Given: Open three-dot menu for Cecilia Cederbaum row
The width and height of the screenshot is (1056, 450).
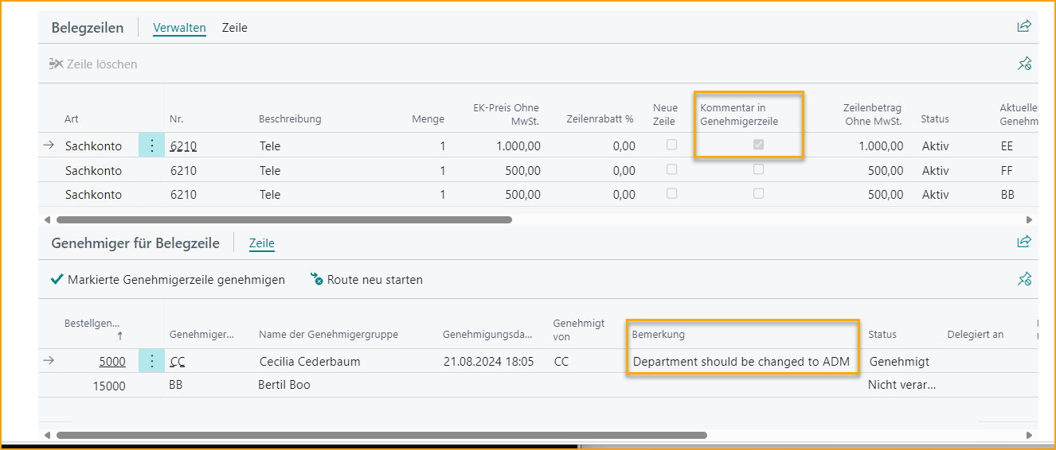Looking at the screenshot, I should pyautogui.click(x=151, y=361).
